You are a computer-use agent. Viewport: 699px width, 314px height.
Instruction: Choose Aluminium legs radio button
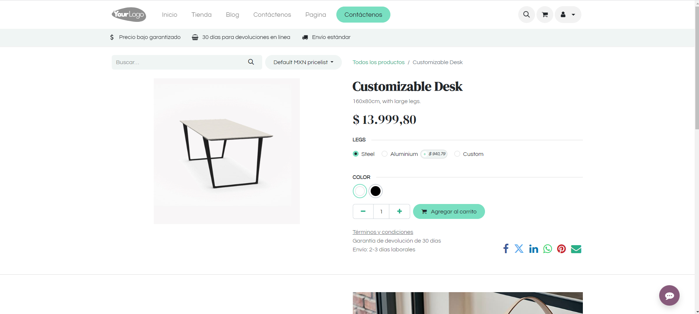tap(385, 154)
